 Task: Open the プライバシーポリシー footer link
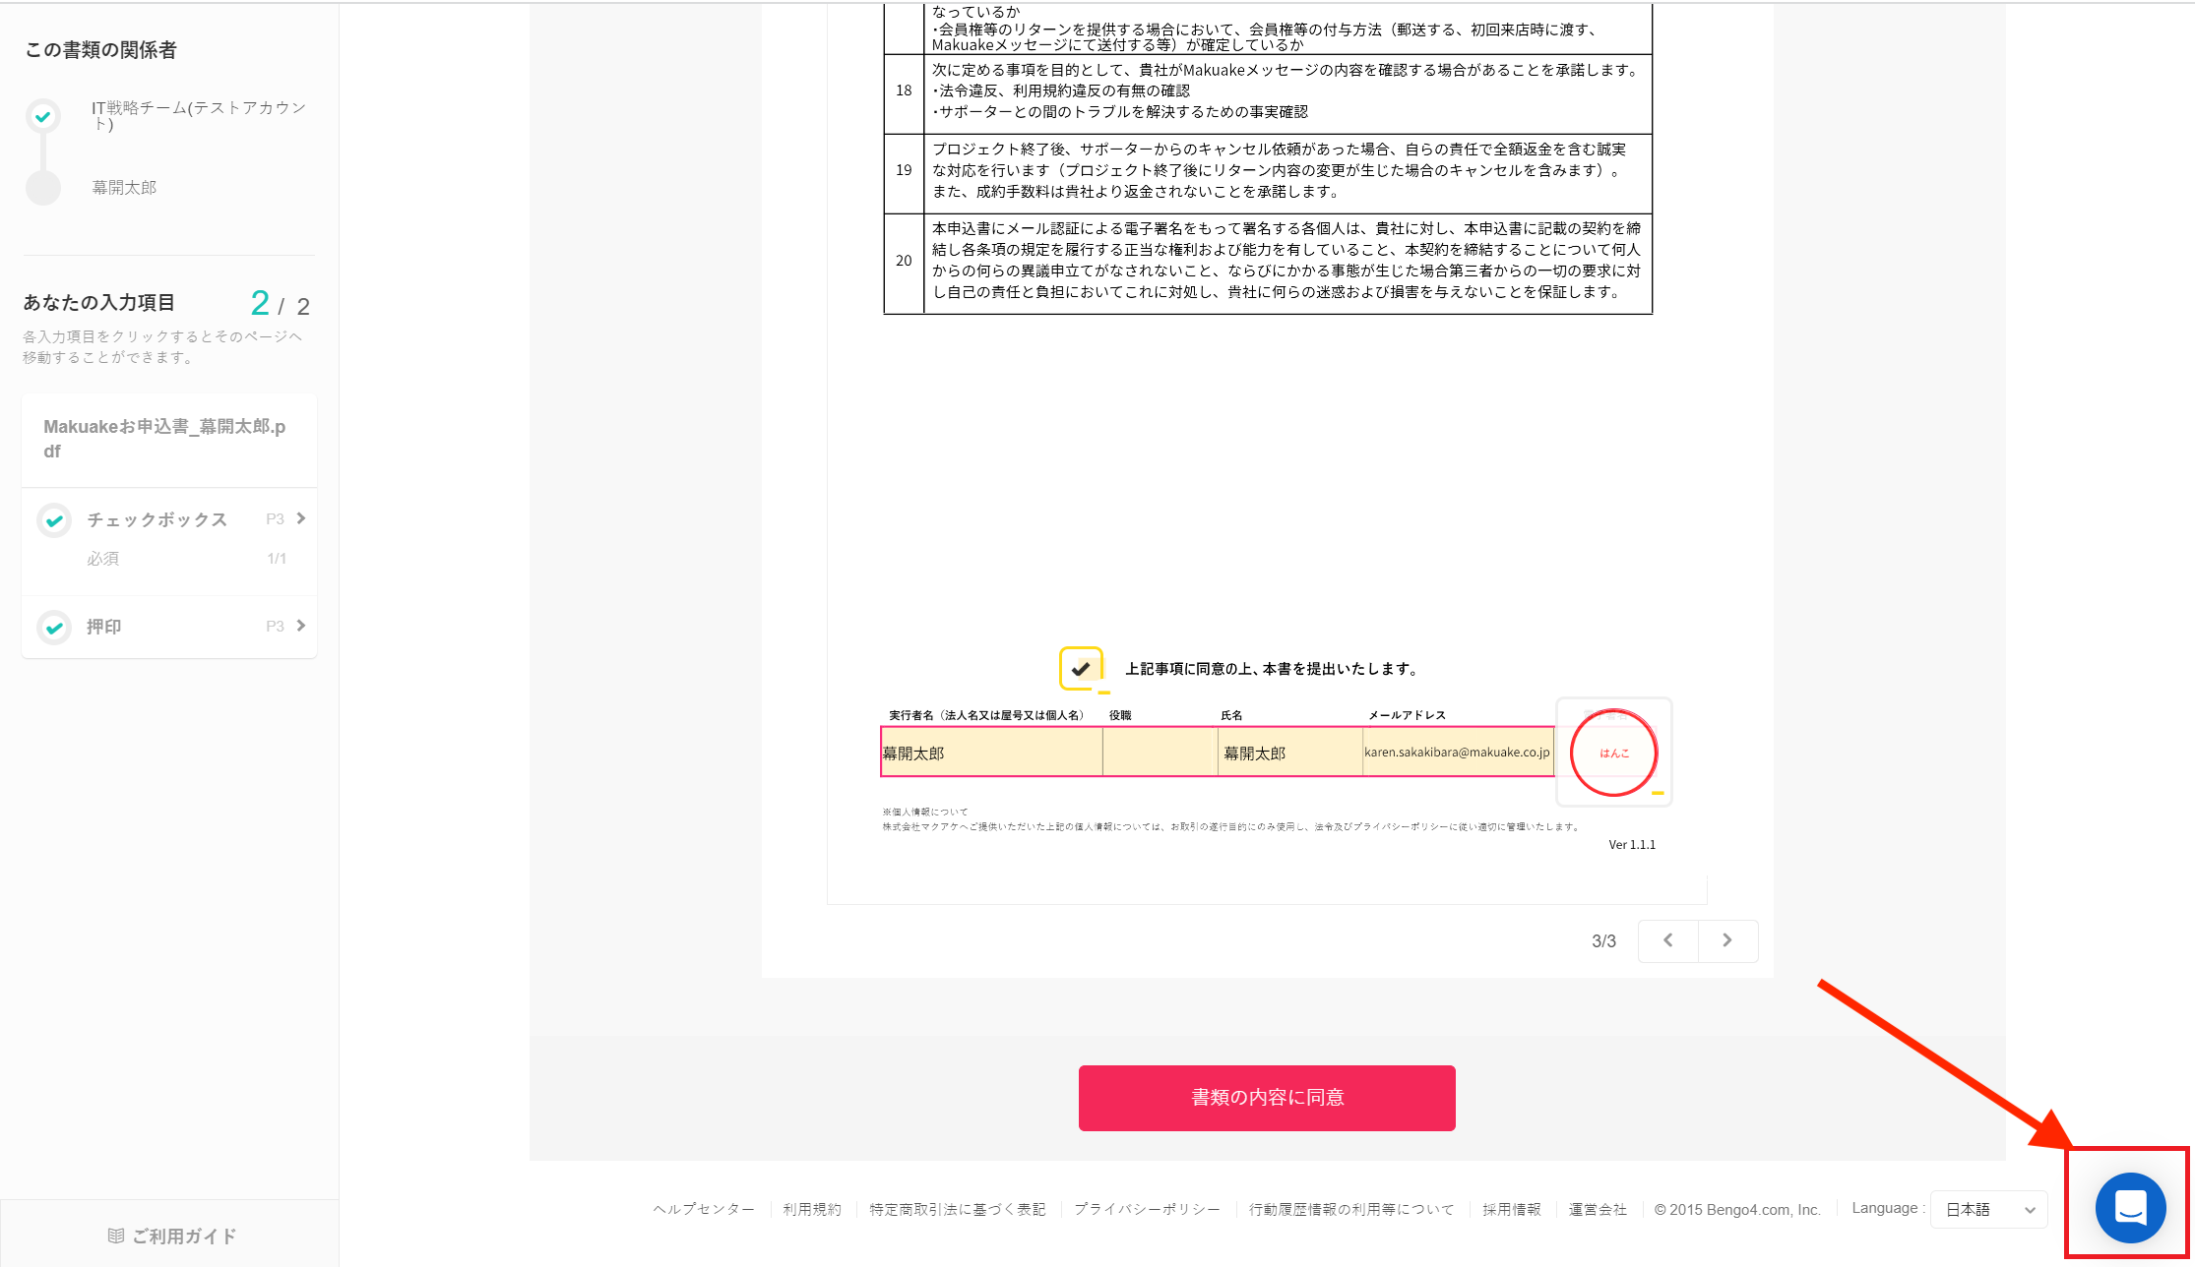(1147, 1209)
